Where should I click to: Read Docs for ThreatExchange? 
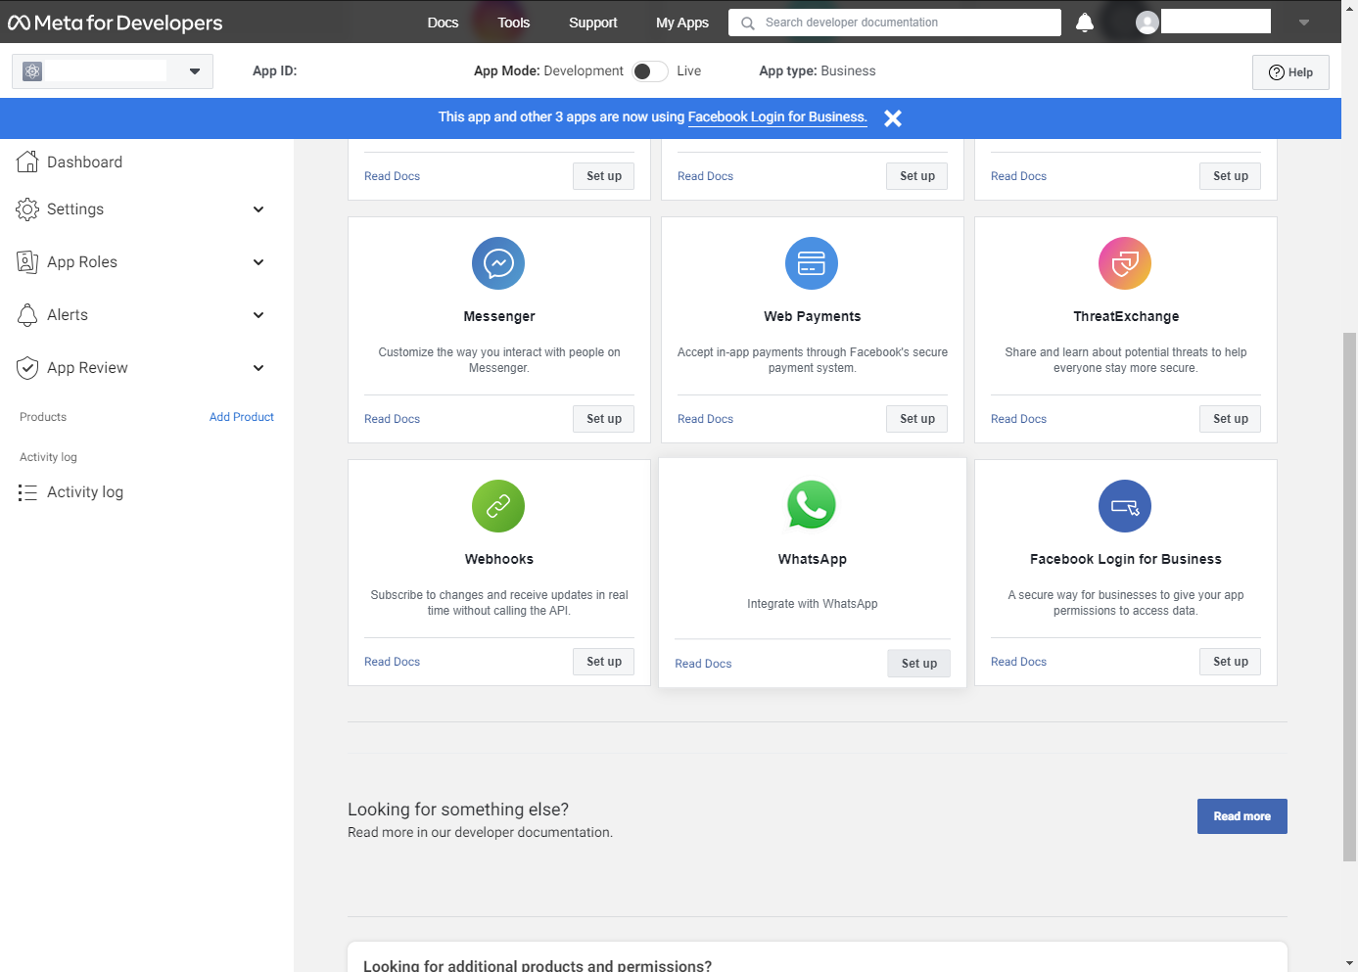coord(1018,419)
